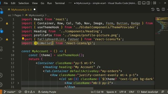Expand folded region at line 17
Viewport: 168px width, 94px height.
click(x=18, y=83)
